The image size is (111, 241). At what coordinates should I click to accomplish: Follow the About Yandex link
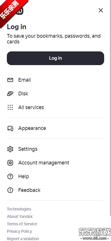pyautogui.click(x=20, y=216)
